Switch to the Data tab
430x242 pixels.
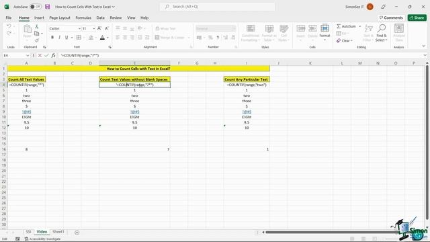click(100, 17)
